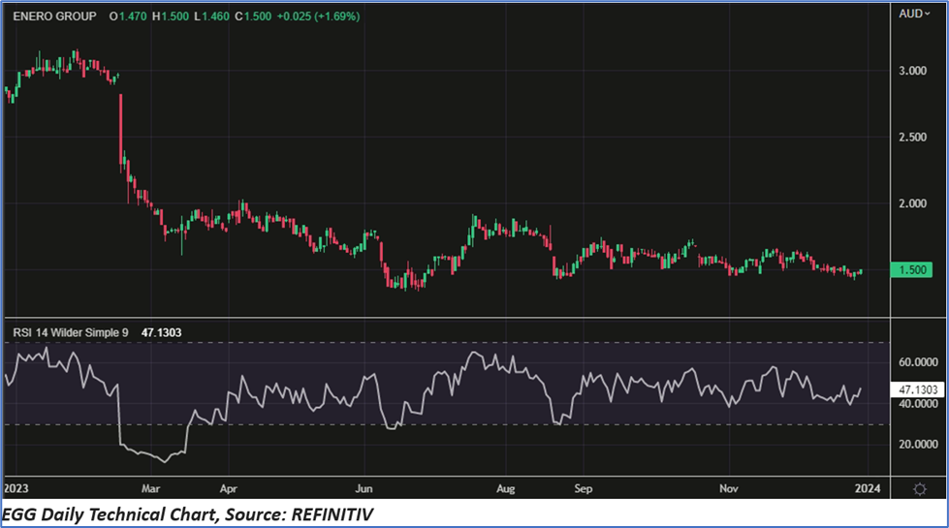Click the Jun time axis label
This screenshot has width=949, height=528.
click(x=364, y=488)
